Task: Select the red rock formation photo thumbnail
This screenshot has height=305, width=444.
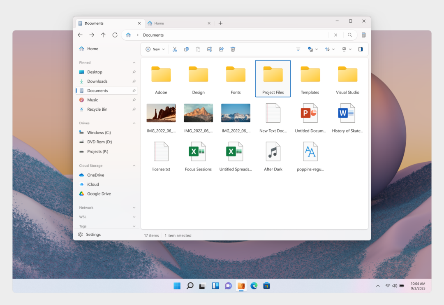Action: (161, 113)
